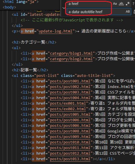Click the posts/post013.html link
Viewport: 135px width, 164px height.
pyautogui.click(x=70, y=159)
